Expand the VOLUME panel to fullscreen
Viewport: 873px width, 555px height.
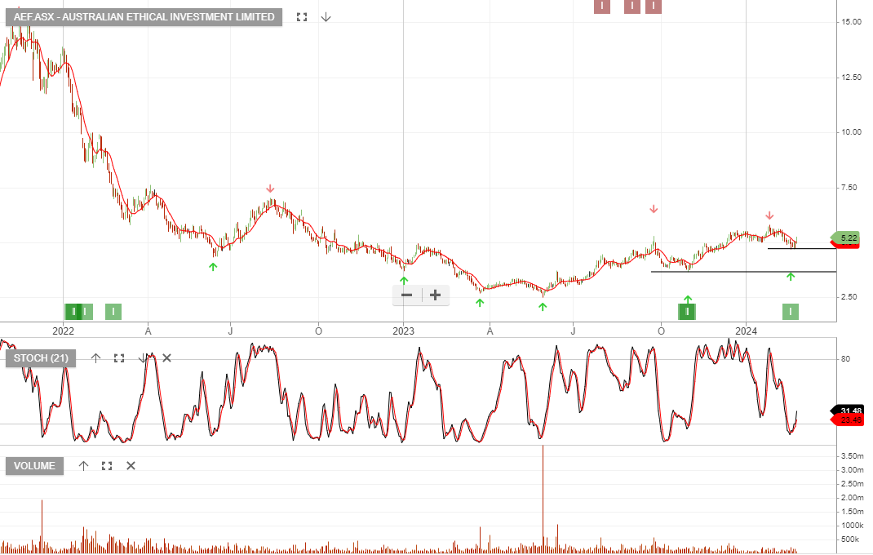pos(106,465)
